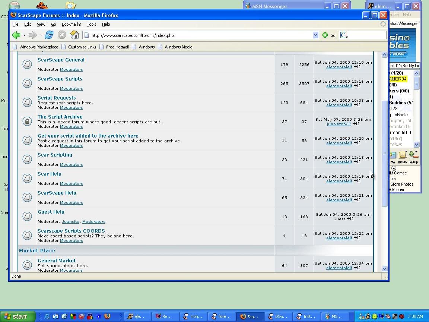The height and width of the screenshot is (322, 429).
Task: Click the Reload page icon
Action: pos(49,35)
